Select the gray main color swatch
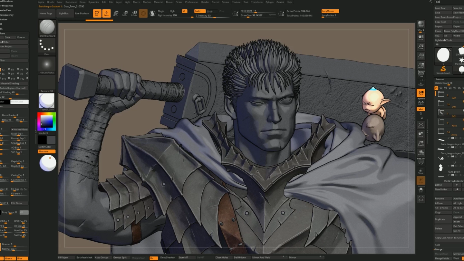 52,140
